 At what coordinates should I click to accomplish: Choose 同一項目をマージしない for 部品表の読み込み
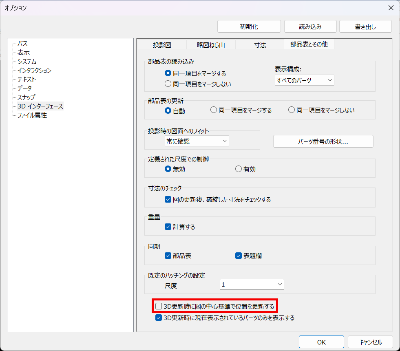click(168, 84)
